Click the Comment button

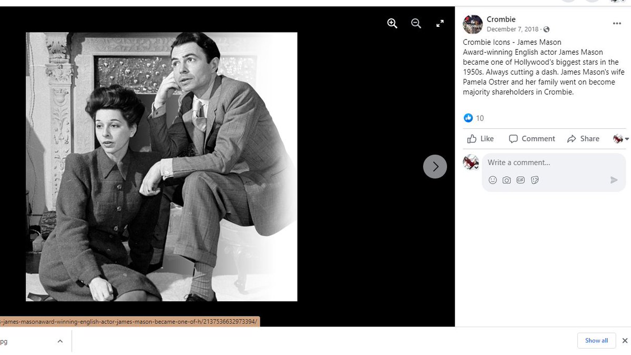532,139
